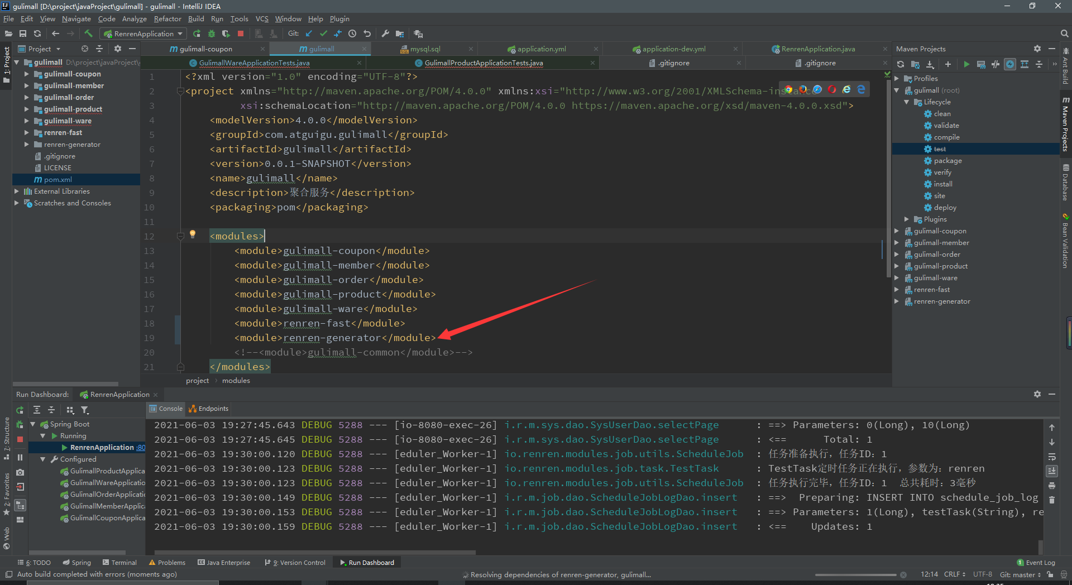Image resolution: width=1072 pixels, height=585 pixels.
Task: Click the Synchronize icon in main toolbar
Action: [x=37, y=33]
